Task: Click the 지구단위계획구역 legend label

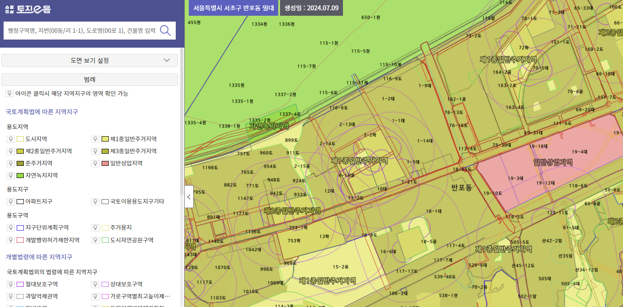Action: (x=47, y=227)
